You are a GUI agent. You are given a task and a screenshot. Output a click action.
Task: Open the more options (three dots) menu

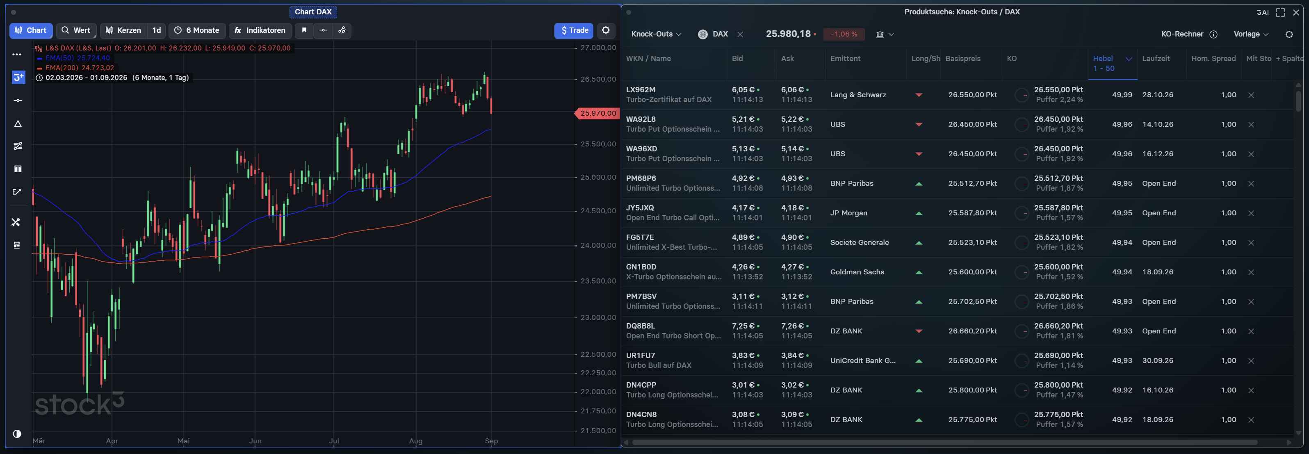point(17,55)
